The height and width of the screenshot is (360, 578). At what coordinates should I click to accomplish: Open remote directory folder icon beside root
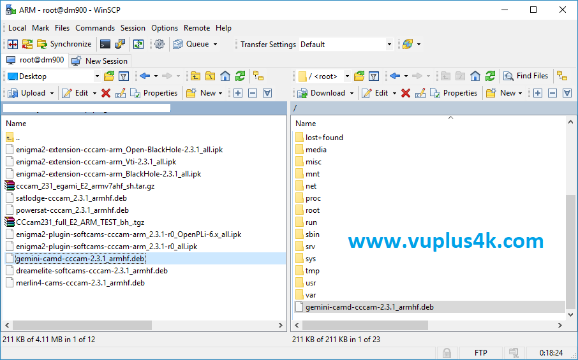click(359, 76)
